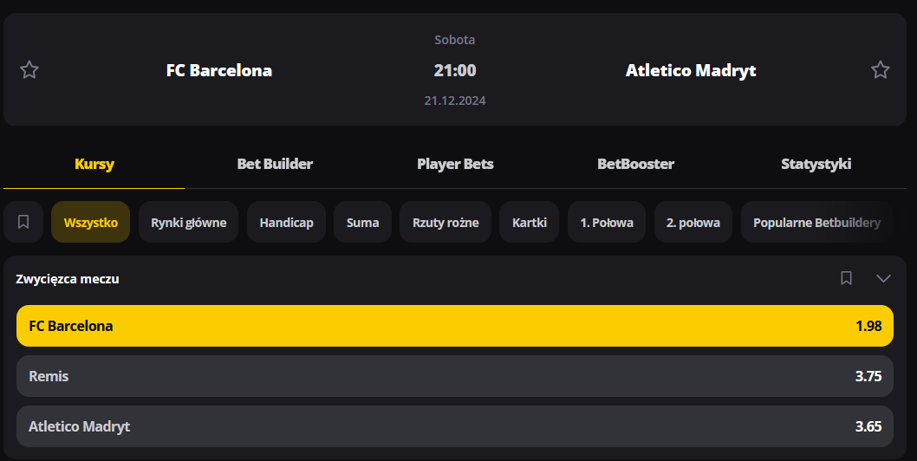Collapse the Zwycięzca meczu section
917x461 pixels.
[x=883, y=278]
